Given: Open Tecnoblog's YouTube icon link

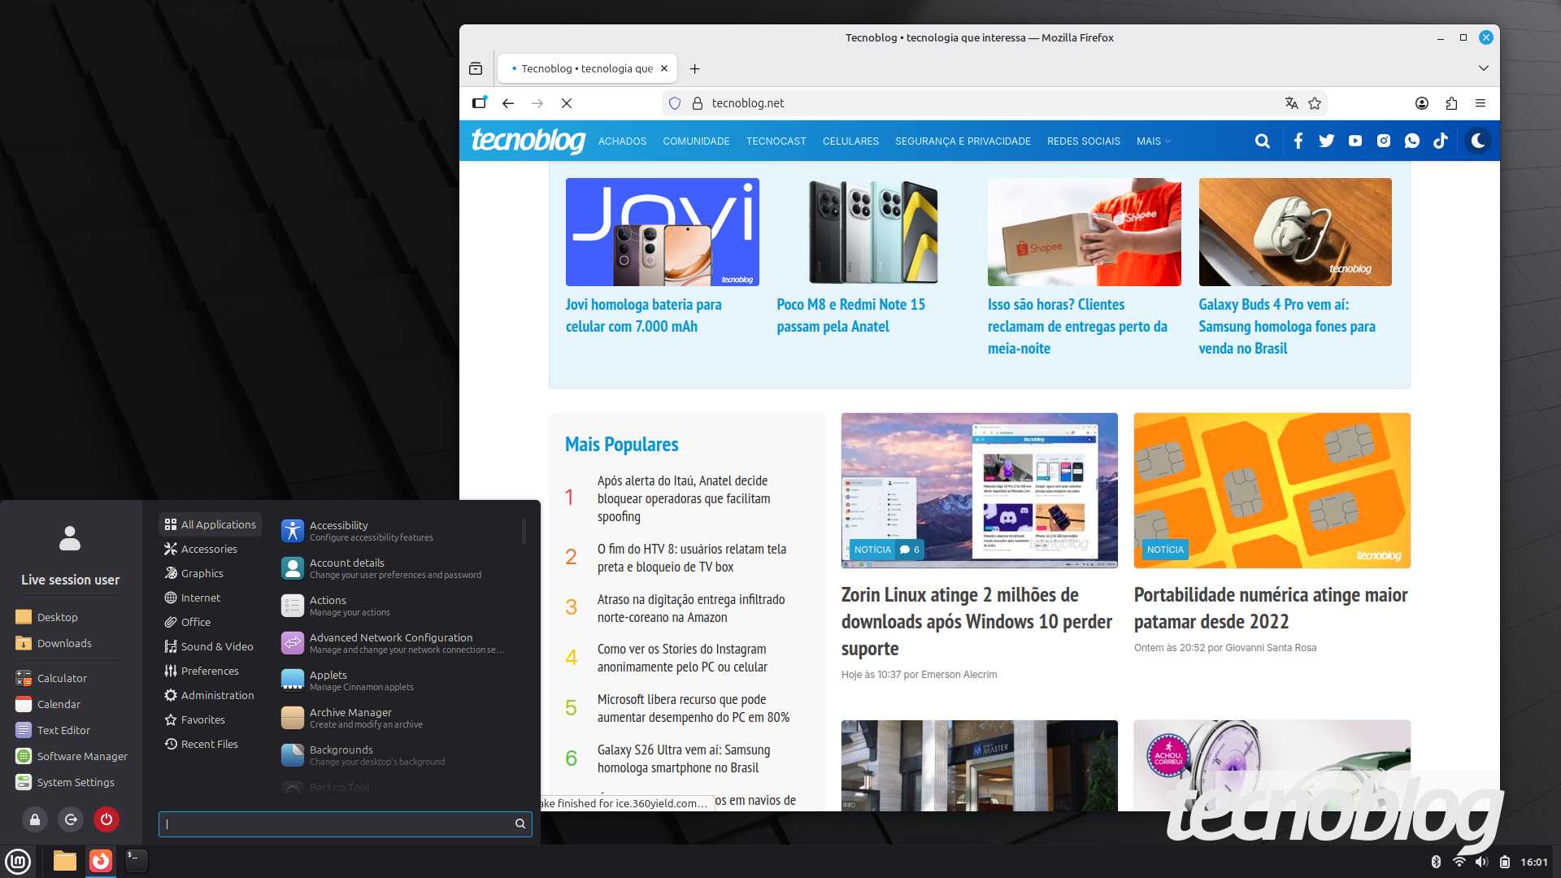Looking at the screenshot, I should point(1355,141).
